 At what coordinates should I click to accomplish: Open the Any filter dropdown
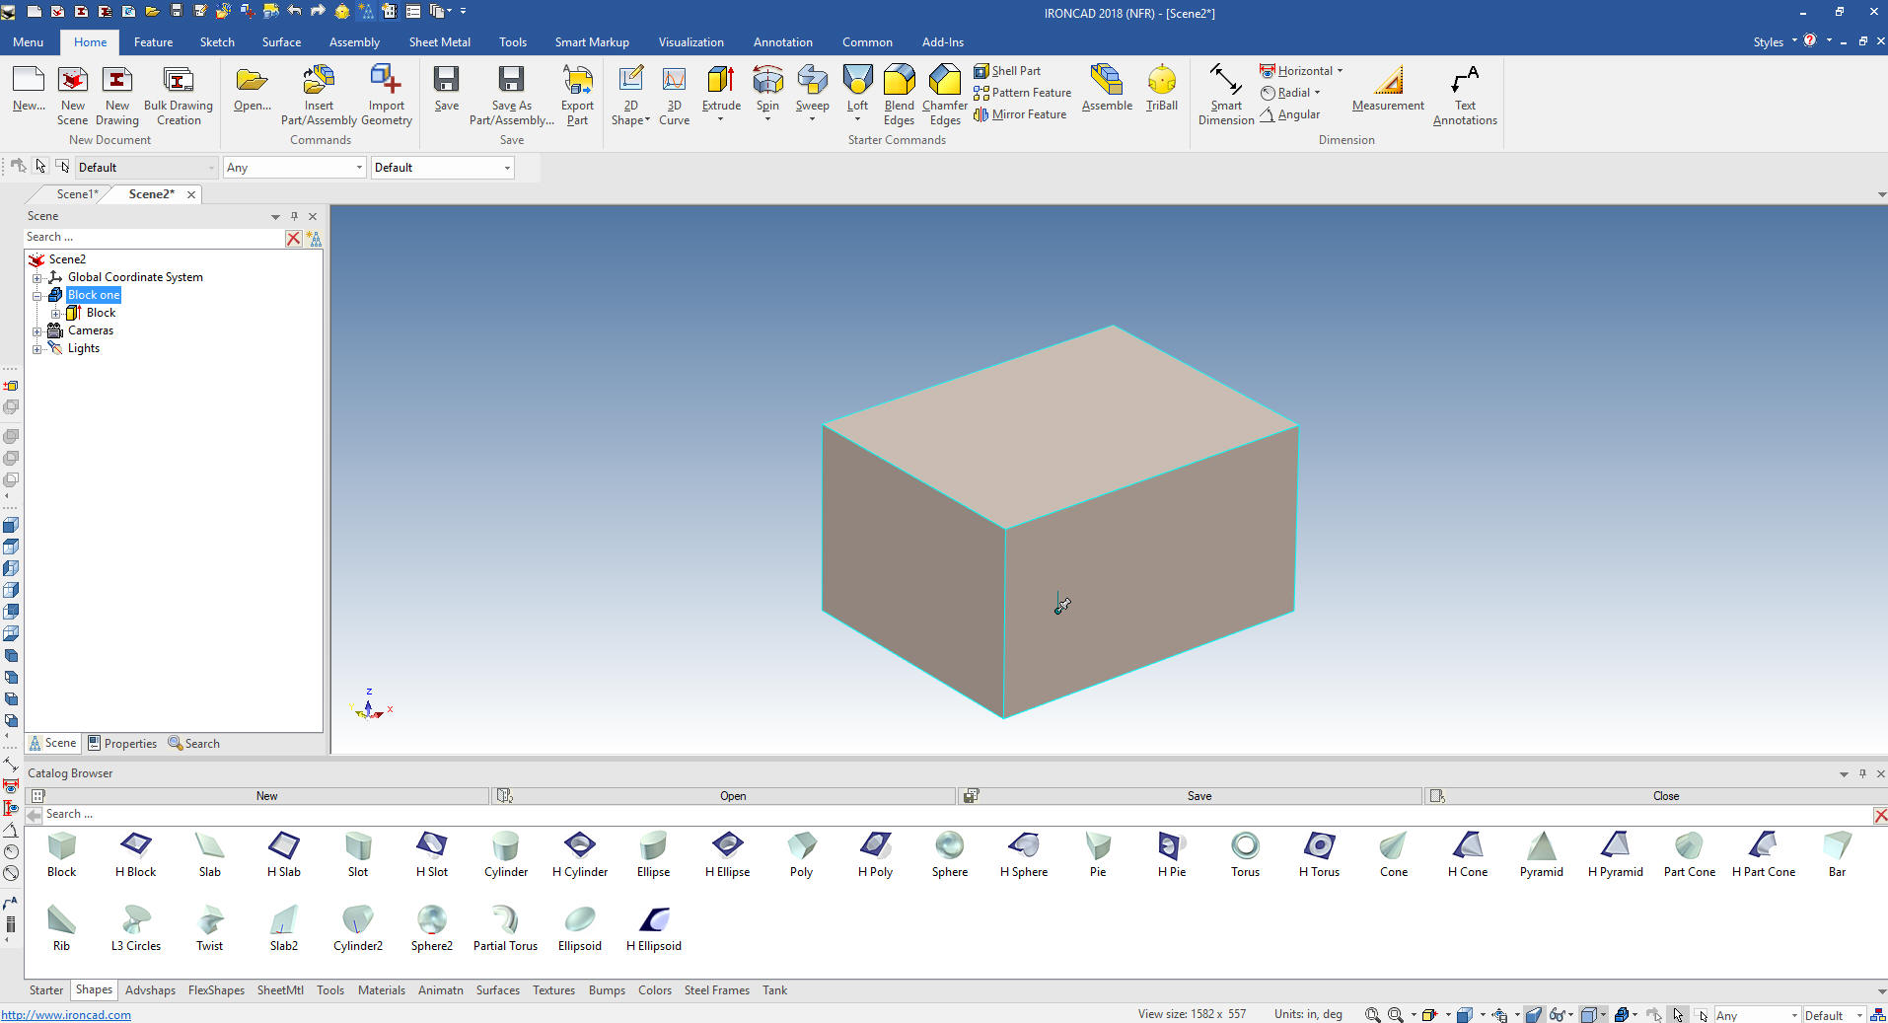click(294, 168)
